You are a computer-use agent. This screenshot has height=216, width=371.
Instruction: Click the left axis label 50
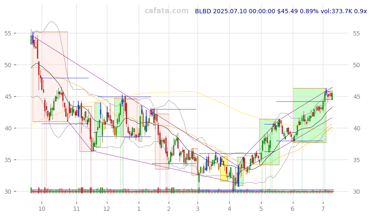pos(8,65)
